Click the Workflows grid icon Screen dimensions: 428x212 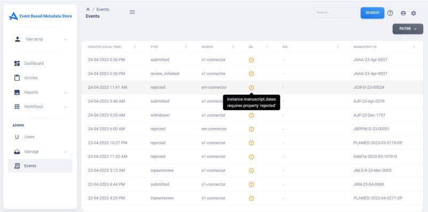pyautogui.click(x=17, y=107)
